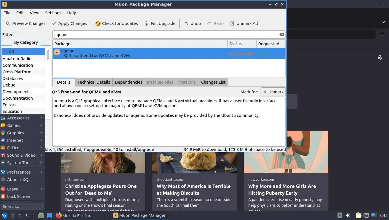Expand the Graphics submenu

click(22, 133)
